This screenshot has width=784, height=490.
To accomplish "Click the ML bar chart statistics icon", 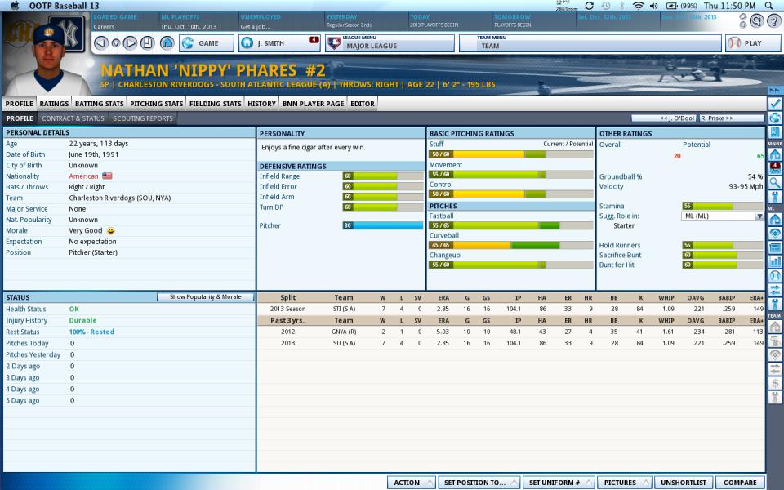I will [x=775, y=261].
